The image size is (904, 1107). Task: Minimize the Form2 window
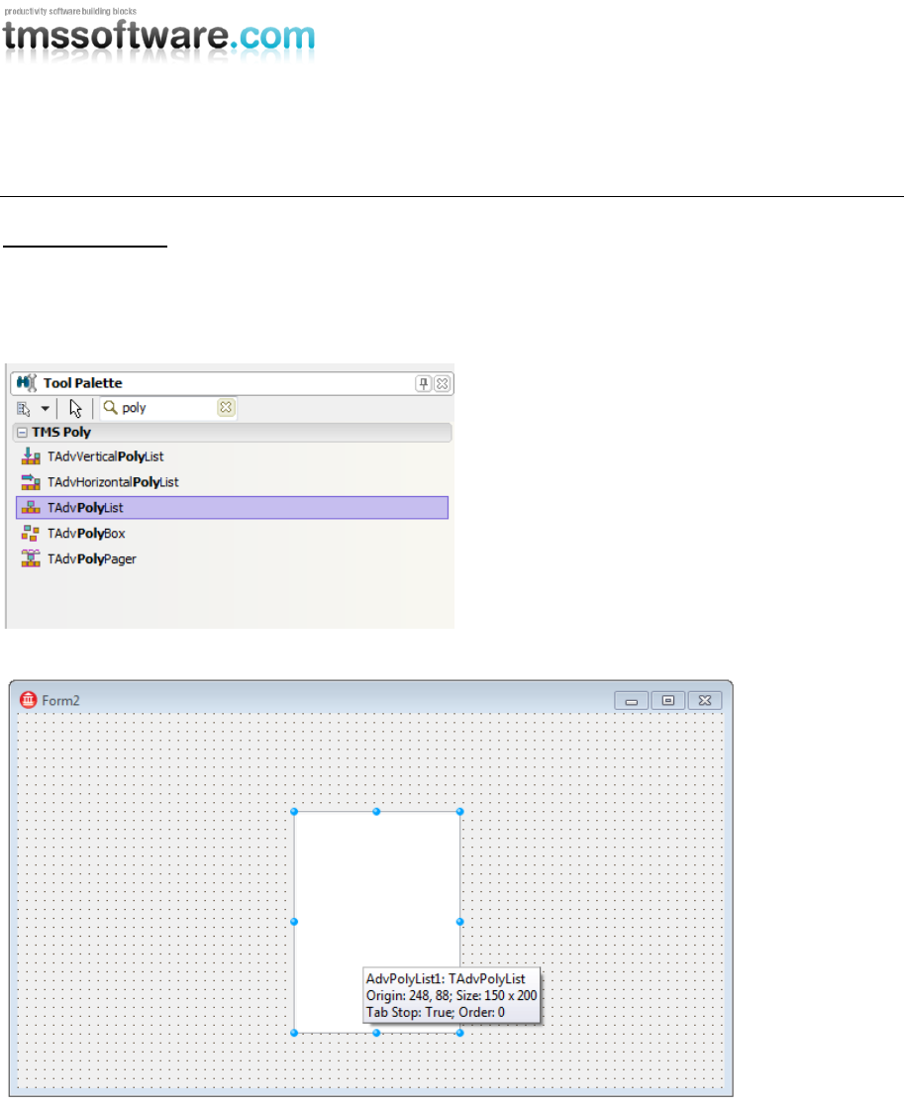632,700
